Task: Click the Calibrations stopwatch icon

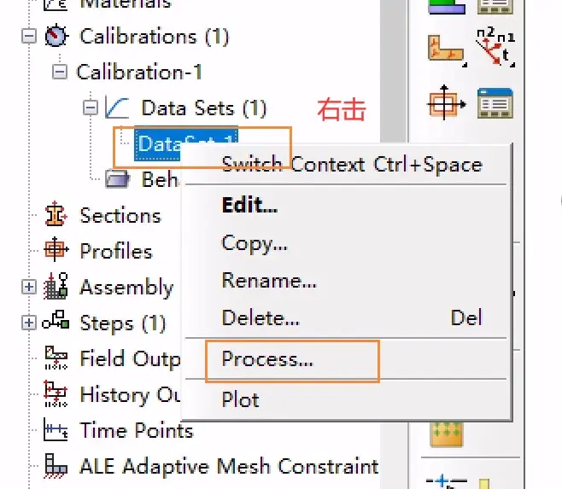Action: click(x=56, y=36)
